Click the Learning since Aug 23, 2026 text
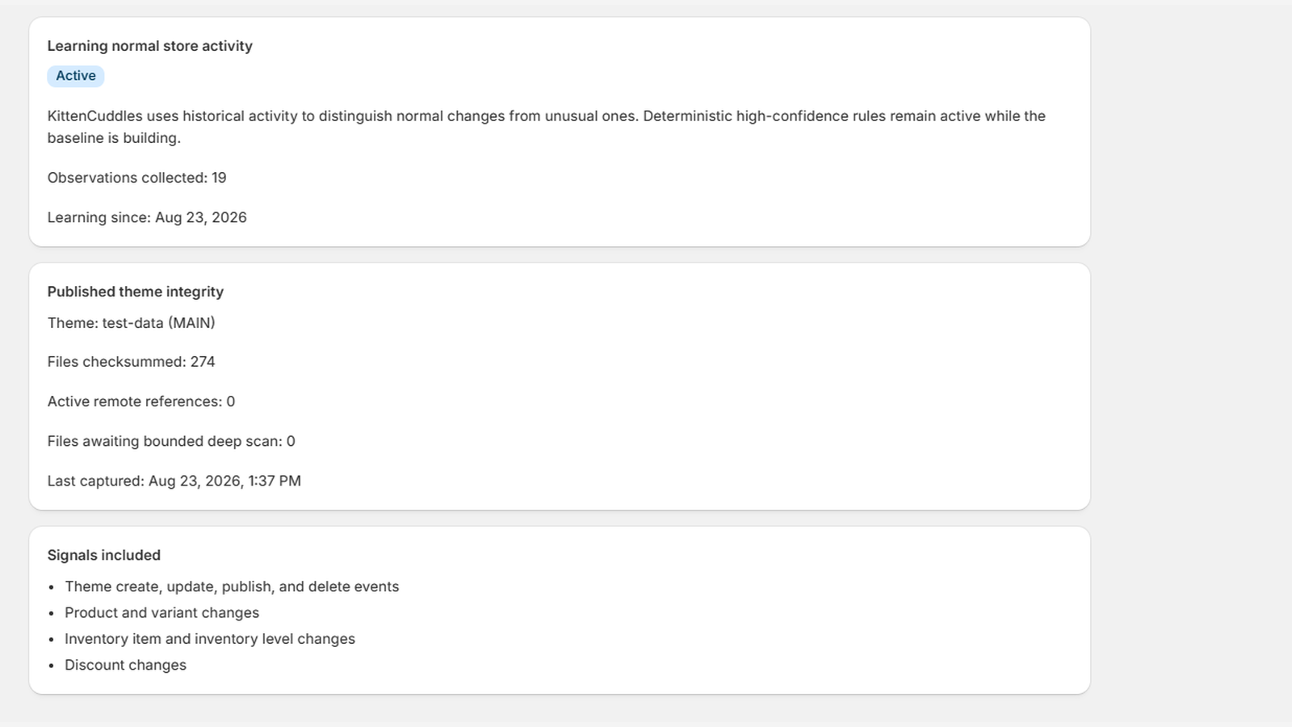Screen dimensions: 1292x727 pyautogui.click(x=147, y=217)
